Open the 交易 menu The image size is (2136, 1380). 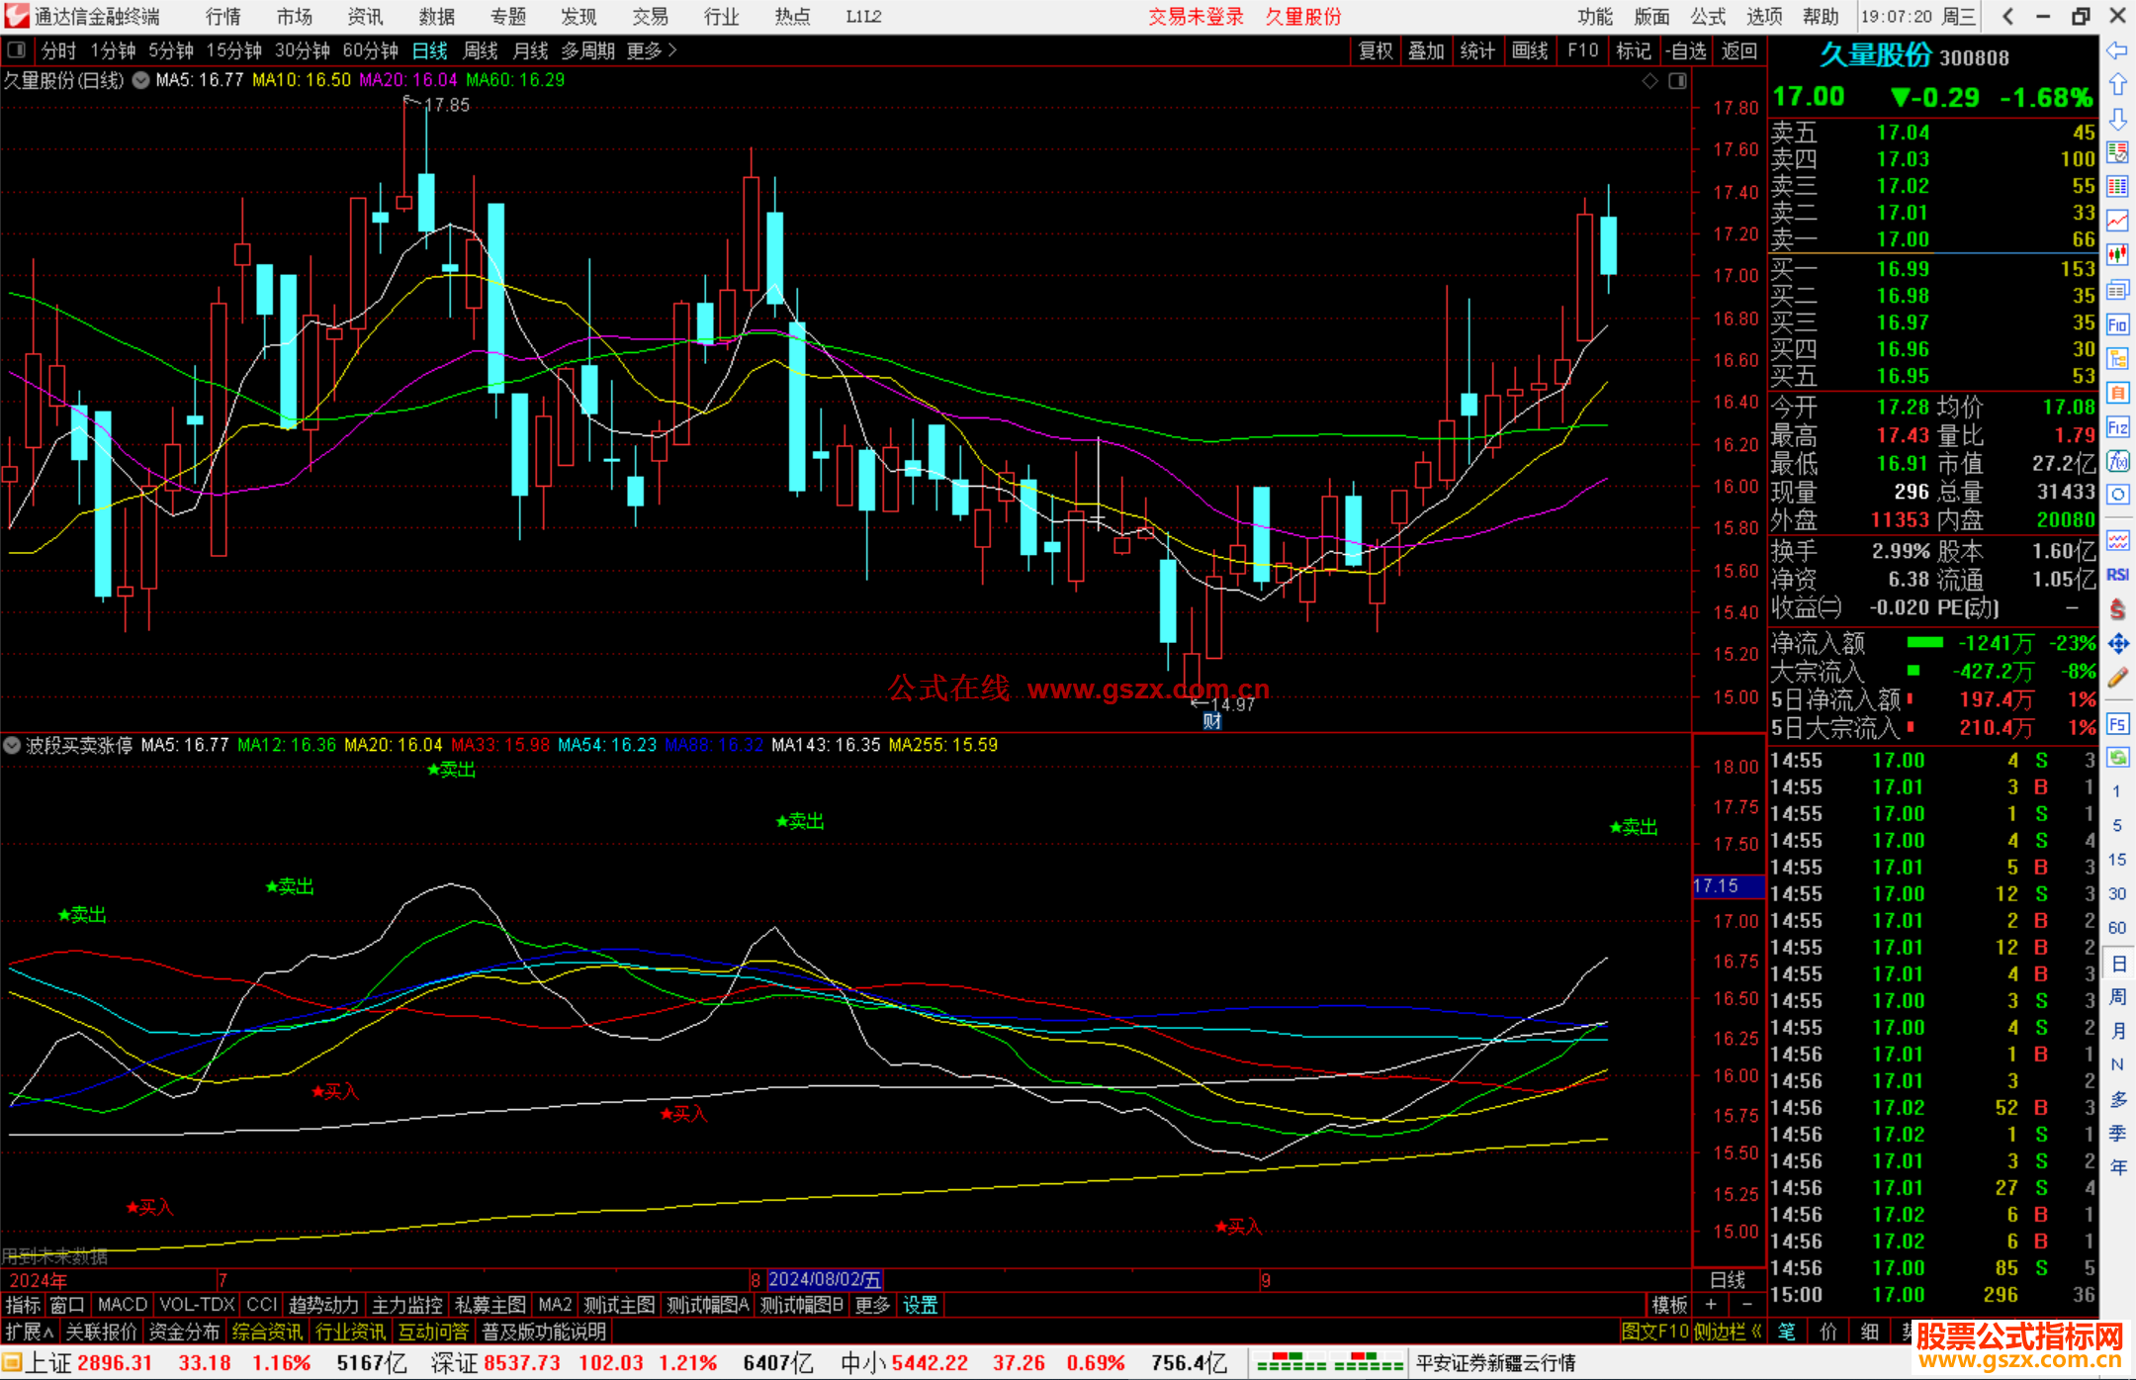[650, 16]
